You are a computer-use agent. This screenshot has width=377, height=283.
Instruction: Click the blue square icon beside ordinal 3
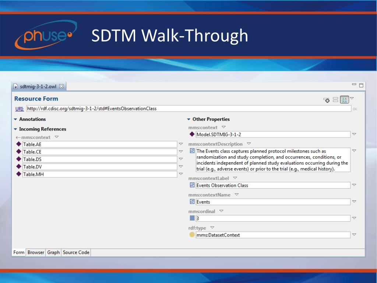coord(192,218)
